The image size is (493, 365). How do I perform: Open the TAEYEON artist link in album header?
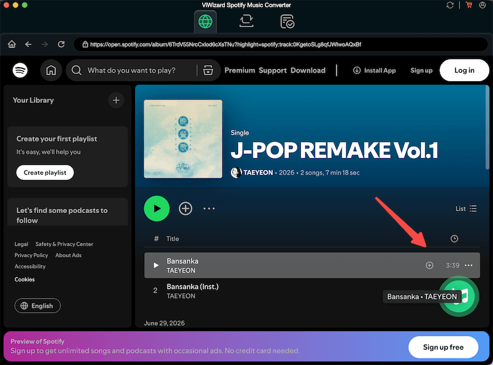pyautogui.click(x=258, y=172)
